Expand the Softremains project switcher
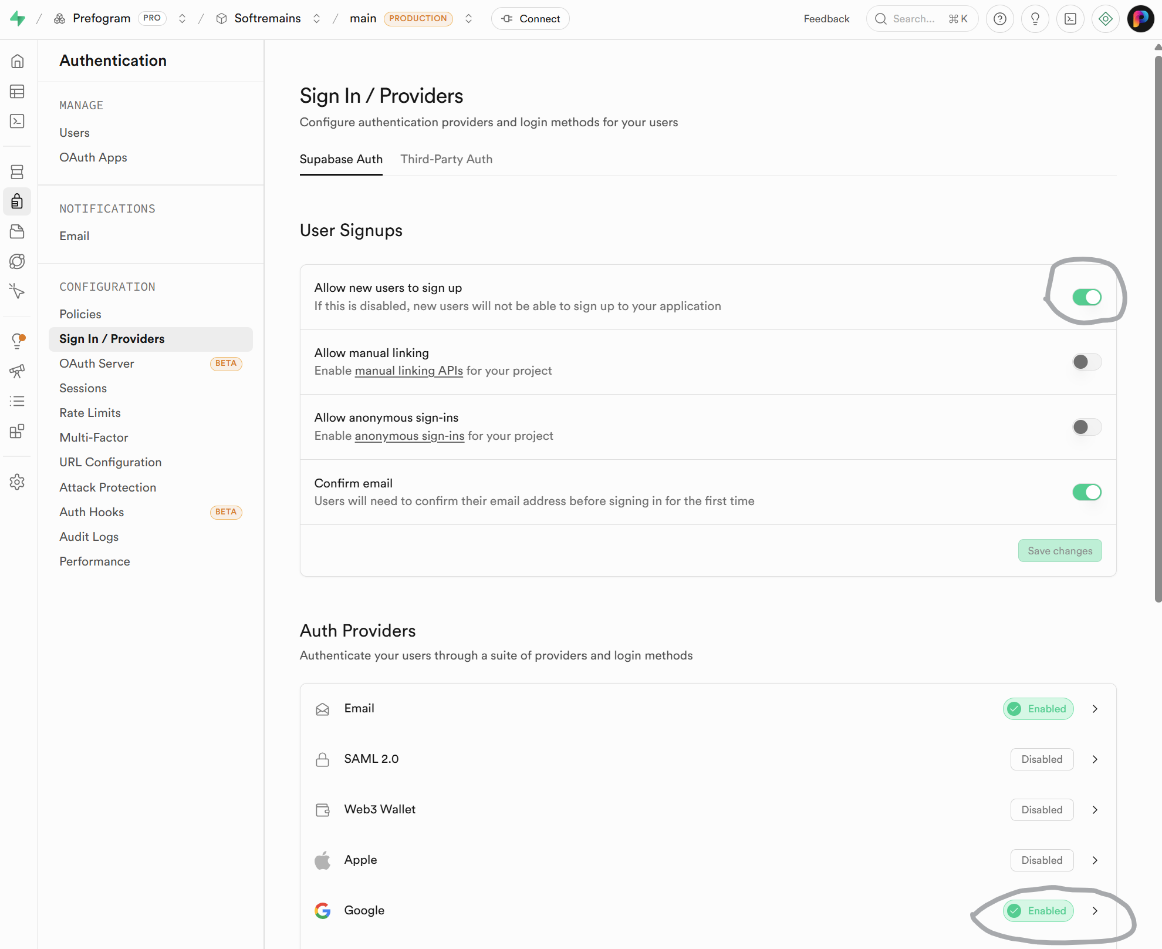The width and height of the screenshot is (1162, 949). pyautogui.click(x=316, y=19)
